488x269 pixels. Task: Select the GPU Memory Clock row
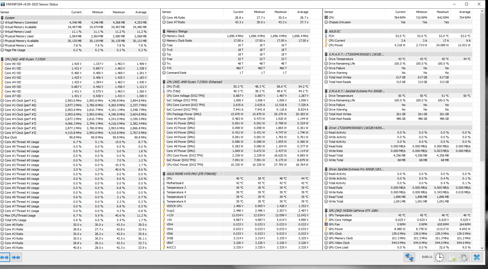(x=398, y=238)
